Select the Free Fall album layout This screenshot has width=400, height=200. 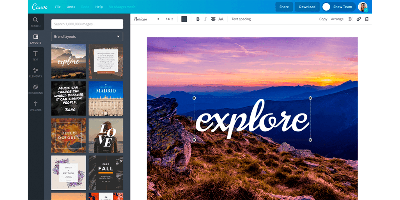coord(106,173)
